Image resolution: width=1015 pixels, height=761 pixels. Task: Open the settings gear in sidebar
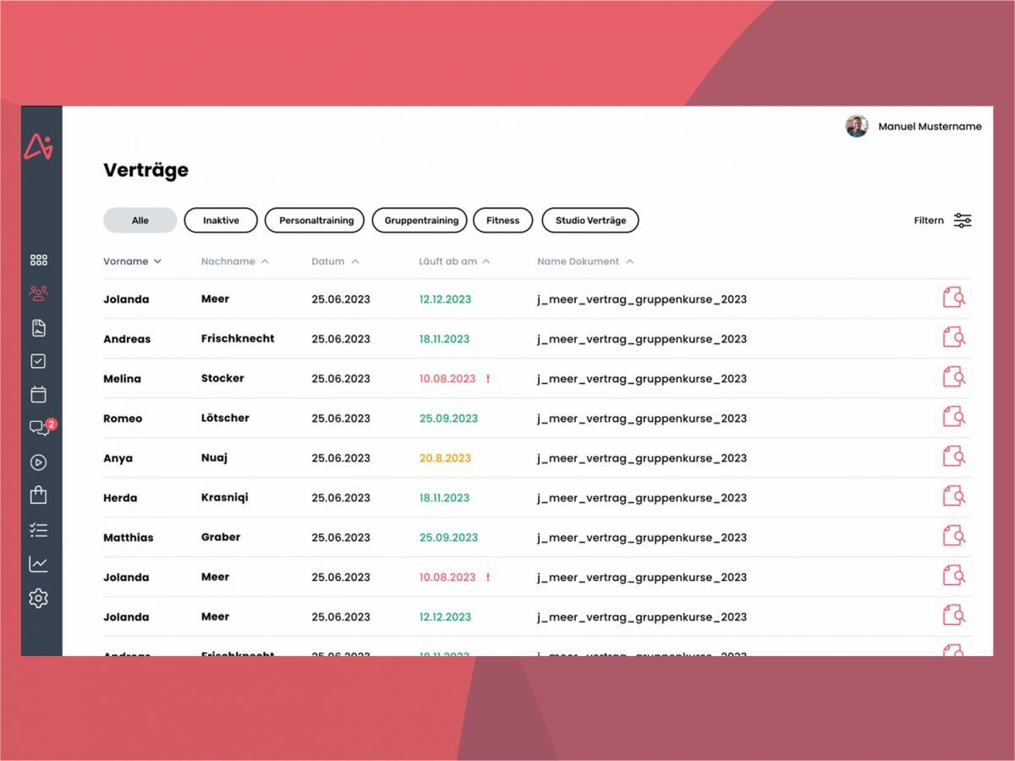(39, 599)
